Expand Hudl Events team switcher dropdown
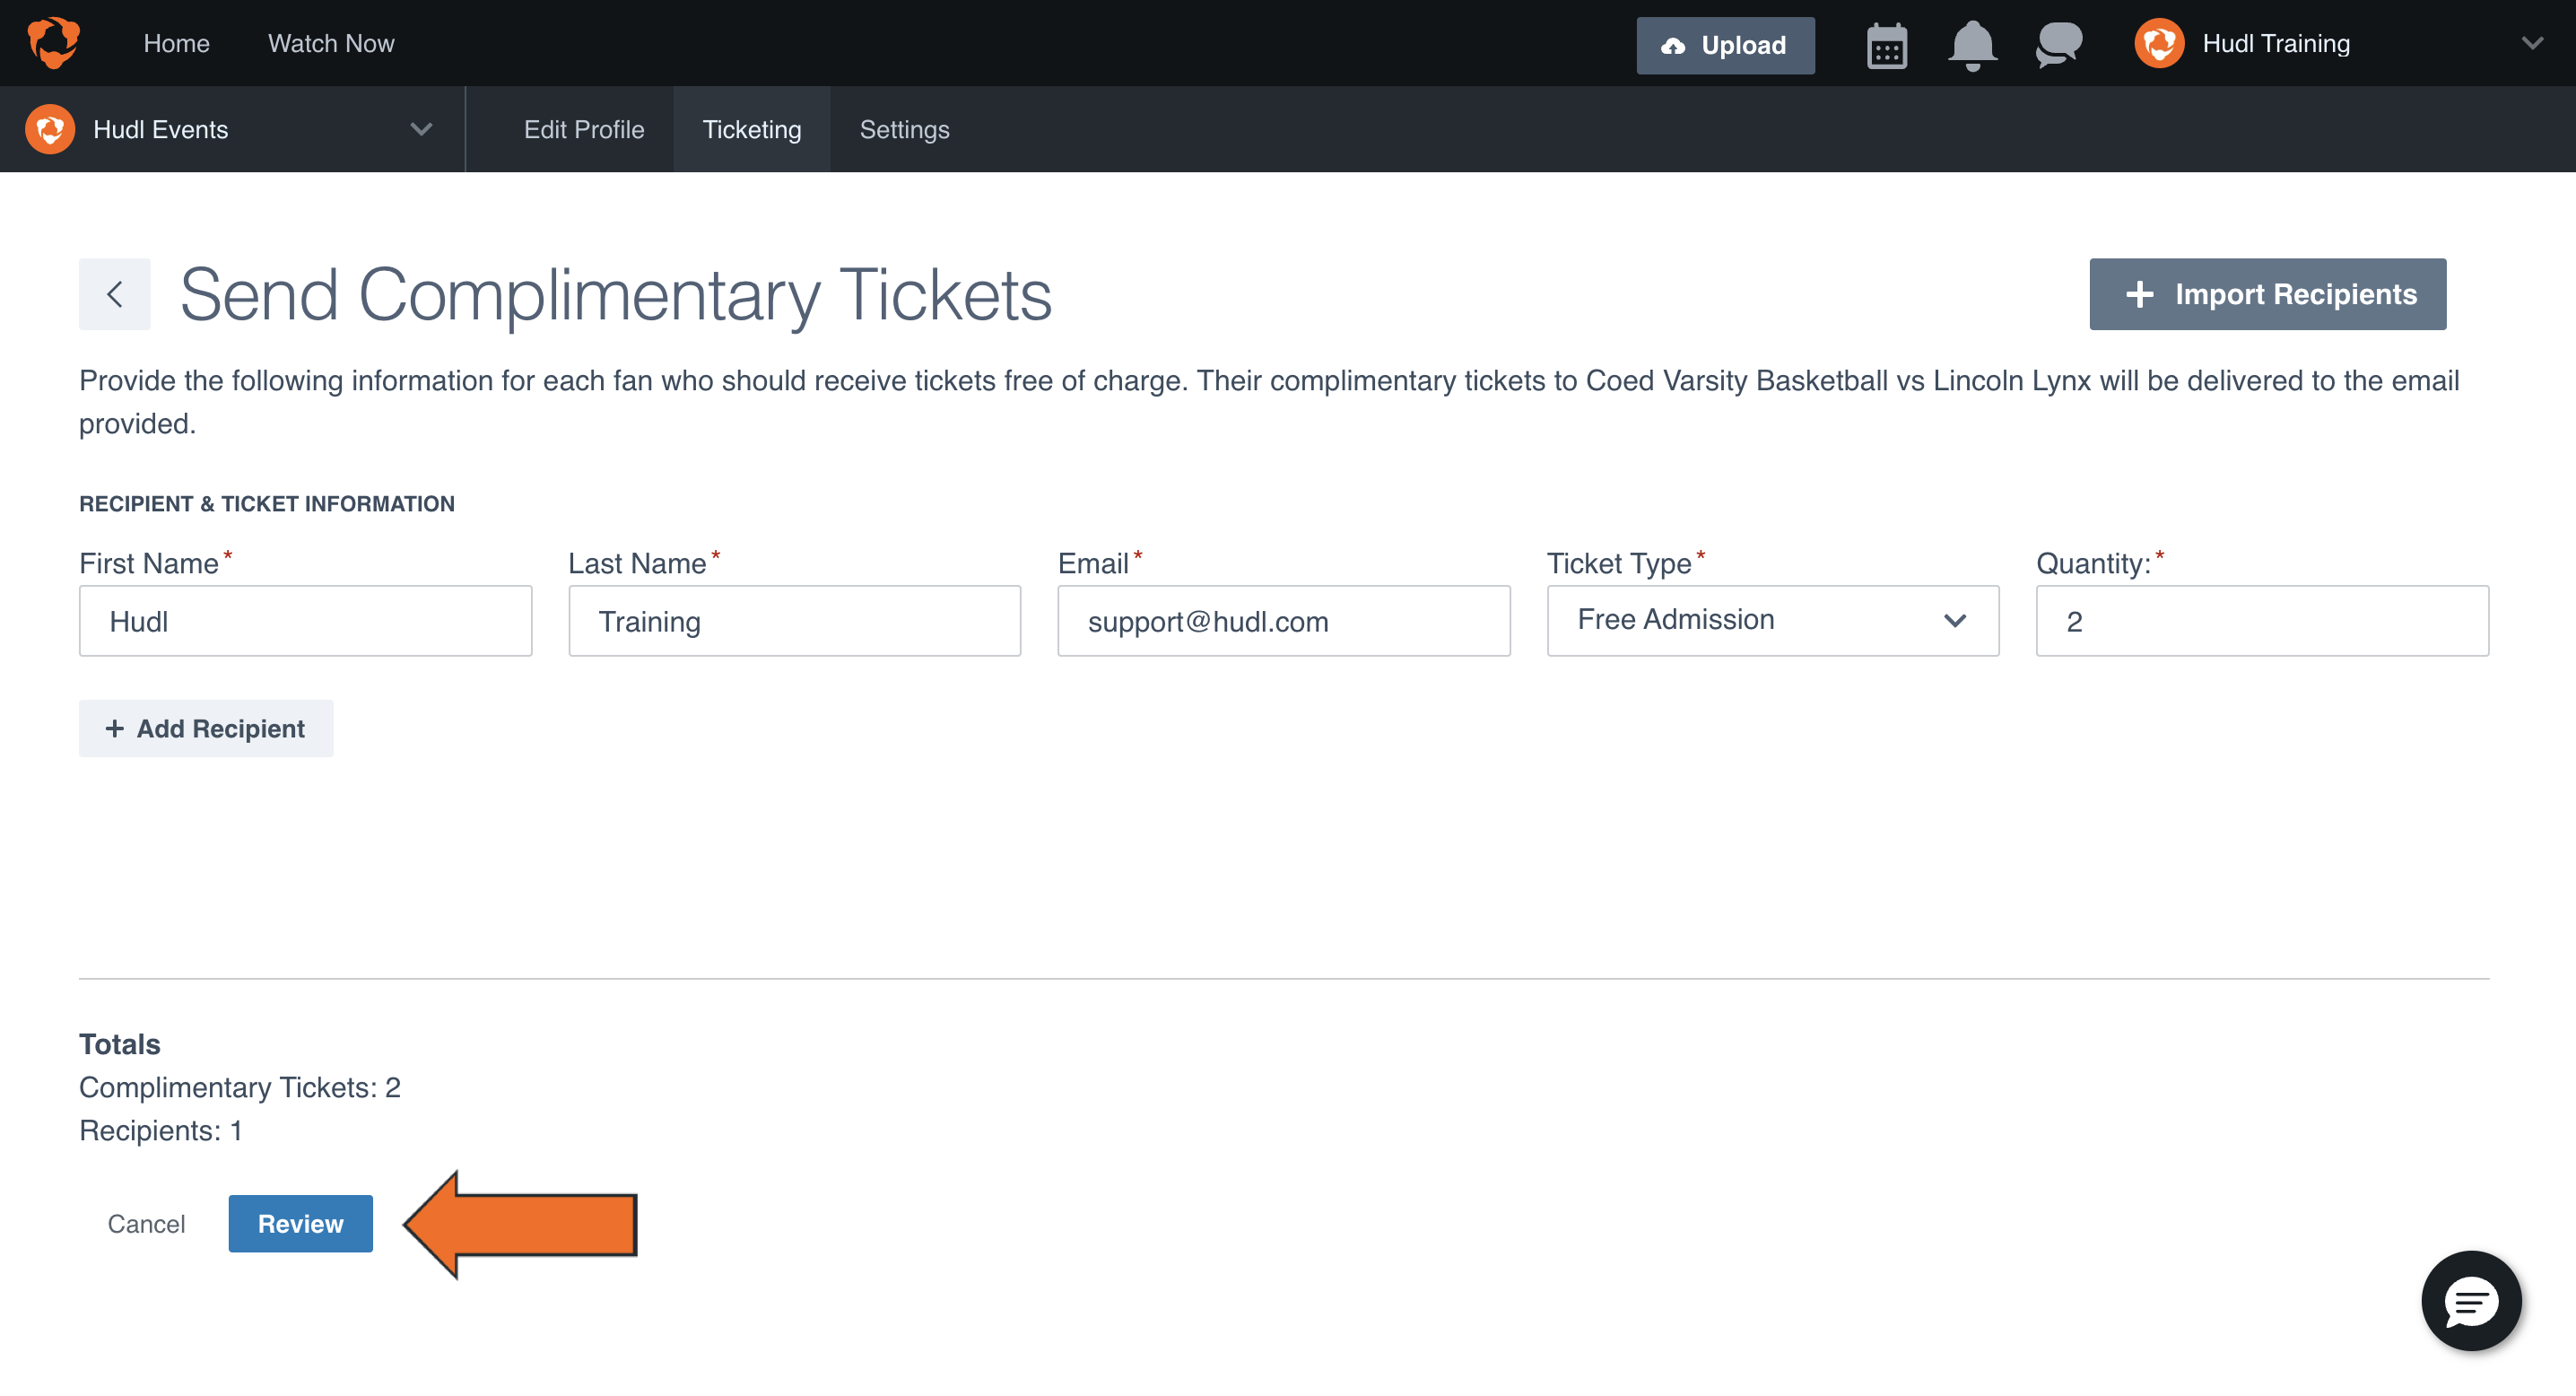The height and width of the screenshot is (1396, 2576). [421, 129]
